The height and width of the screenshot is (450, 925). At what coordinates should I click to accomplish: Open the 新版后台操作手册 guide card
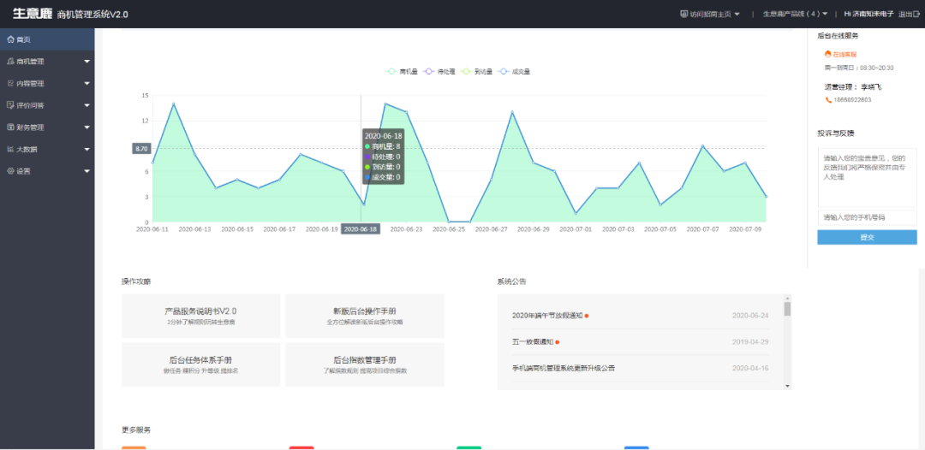[x=364, y=316]
